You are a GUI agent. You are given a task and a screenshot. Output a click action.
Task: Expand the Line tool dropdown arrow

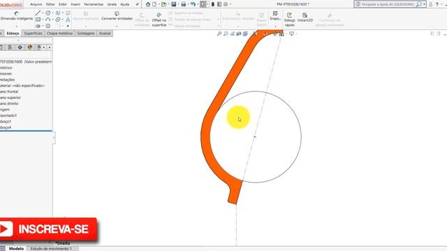pyautogui.click(x=43, y=13)
